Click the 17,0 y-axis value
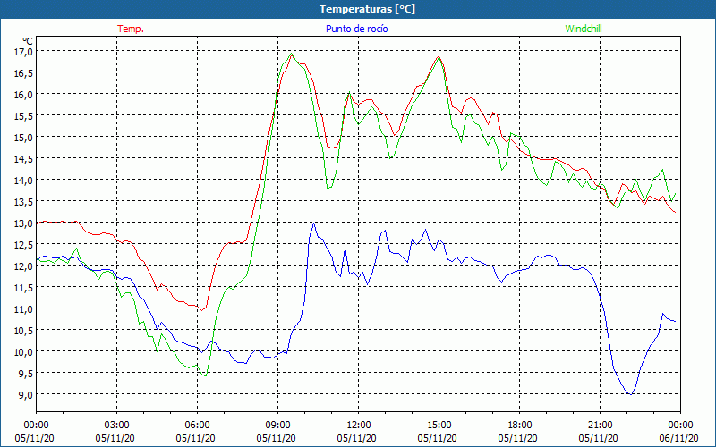 [x=23, y=51]
